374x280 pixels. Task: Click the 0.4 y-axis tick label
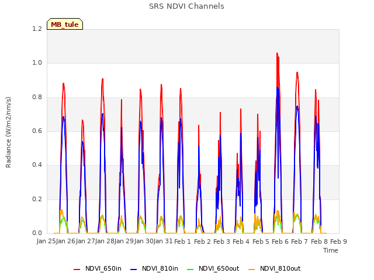click(37, 164)
